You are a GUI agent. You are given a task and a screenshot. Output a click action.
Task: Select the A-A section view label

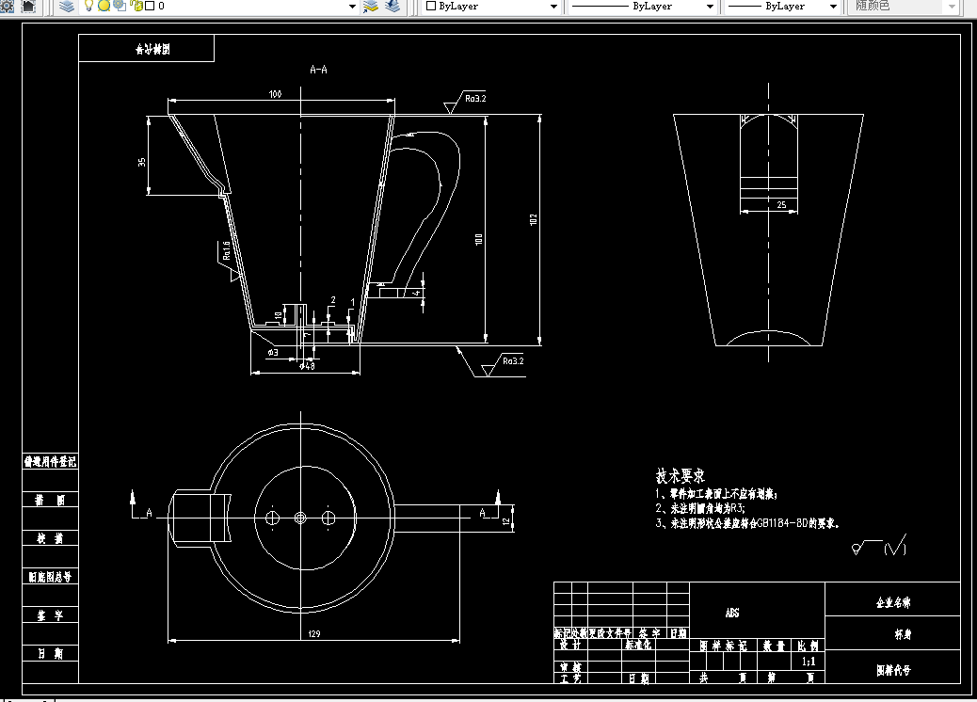pyautogui.click(x=318, y=70)
